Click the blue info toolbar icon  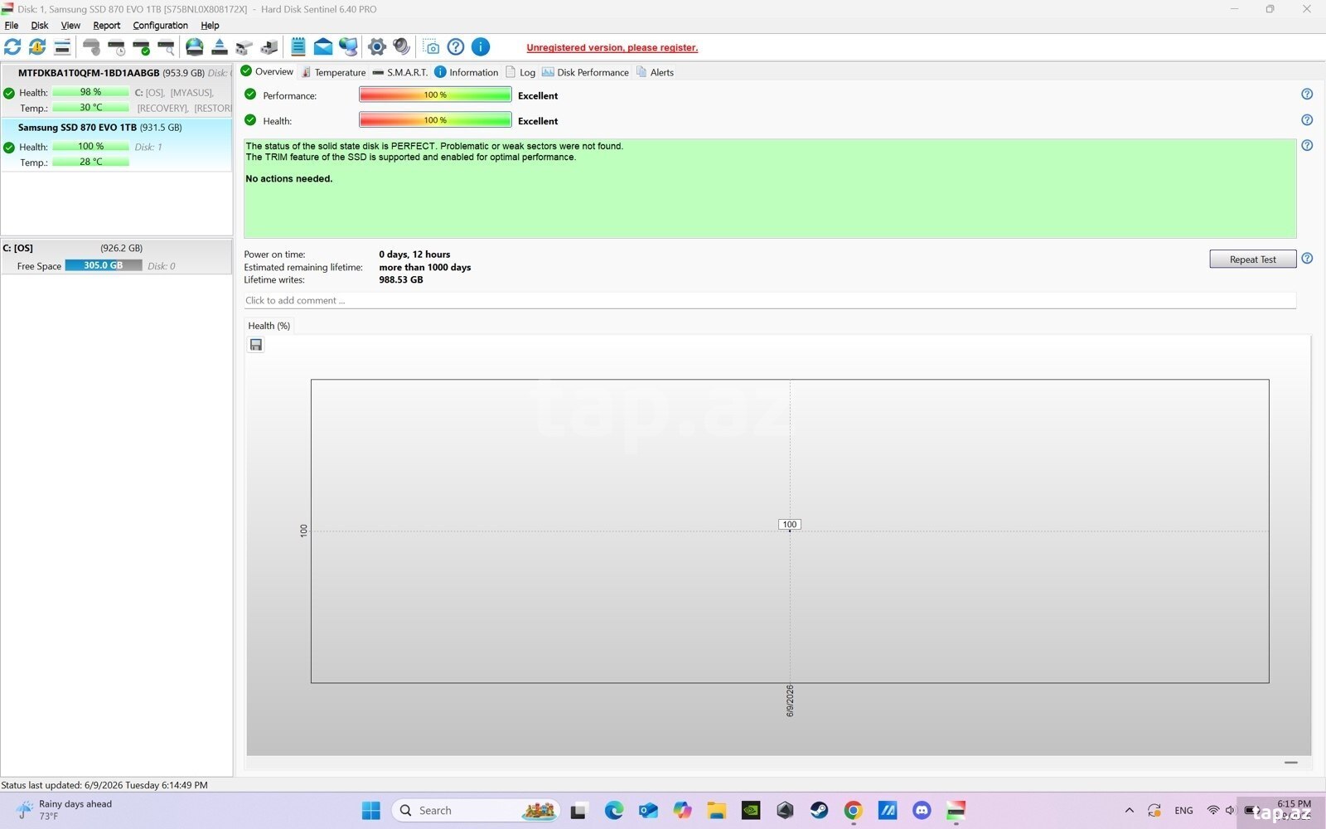(x=481, y=47)
